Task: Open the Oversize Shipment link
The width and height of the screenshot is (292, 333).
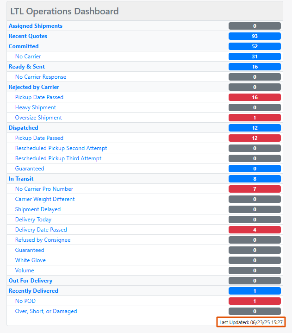Action: (38, 118)
